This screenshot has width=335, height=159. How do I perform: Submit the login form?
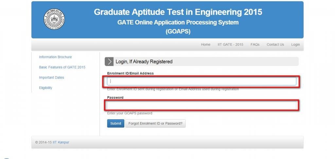(115, 123)
